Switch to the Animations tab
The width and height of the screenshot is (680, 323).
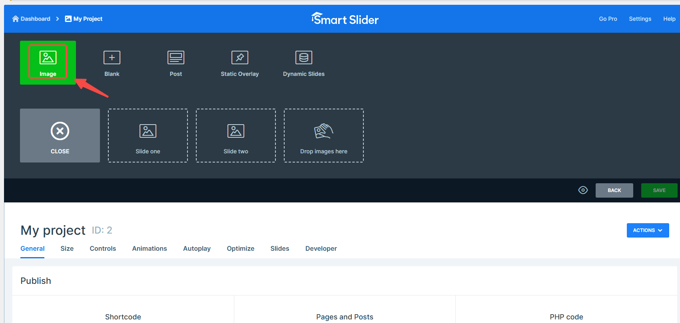click(150, 248)
